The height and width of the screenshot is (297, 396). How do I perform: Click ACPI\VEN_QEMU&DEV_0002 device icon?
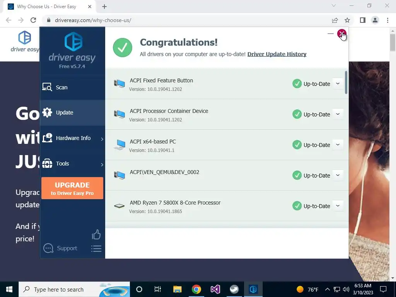(x=119, y=175)
